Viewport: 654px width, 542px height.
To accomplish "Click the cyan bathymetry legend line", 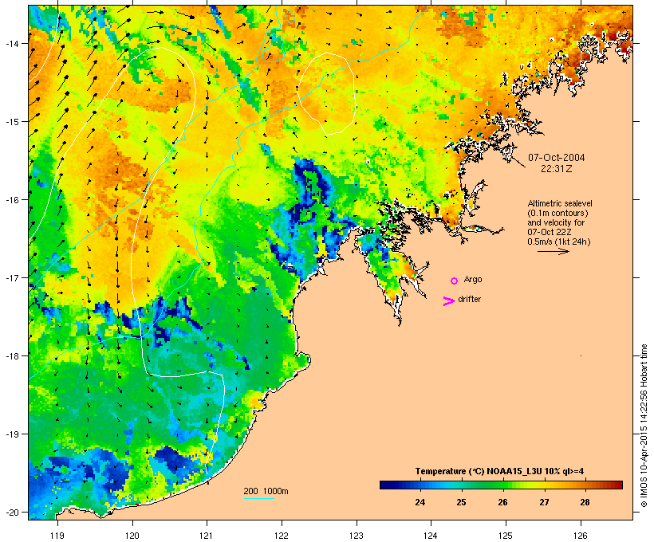I will (x=259, y=498).
